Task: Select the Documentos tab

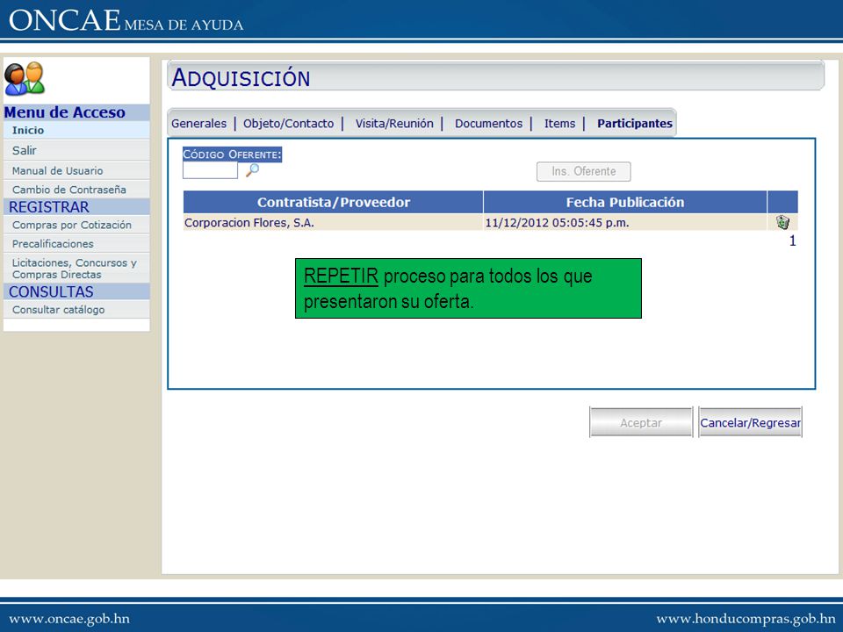Action: tap(489, 124)
